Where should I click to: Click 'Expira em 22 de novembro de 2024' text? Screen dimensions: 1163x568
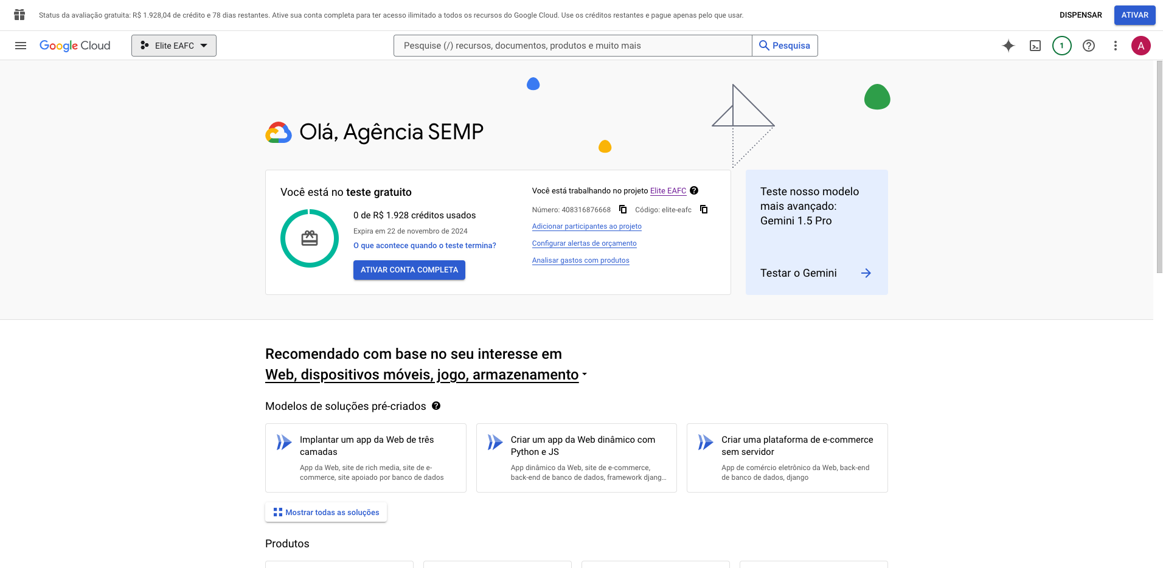coord(411,231)
